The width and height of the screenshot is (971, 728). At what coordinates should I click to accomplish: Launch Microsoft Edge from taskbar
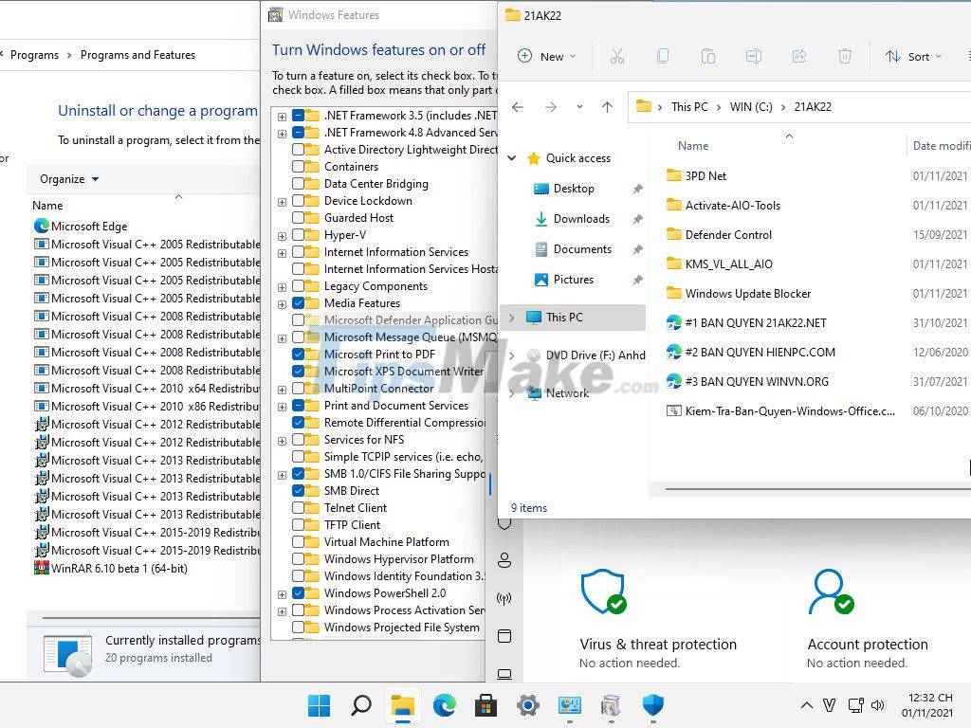coord(444,704)
